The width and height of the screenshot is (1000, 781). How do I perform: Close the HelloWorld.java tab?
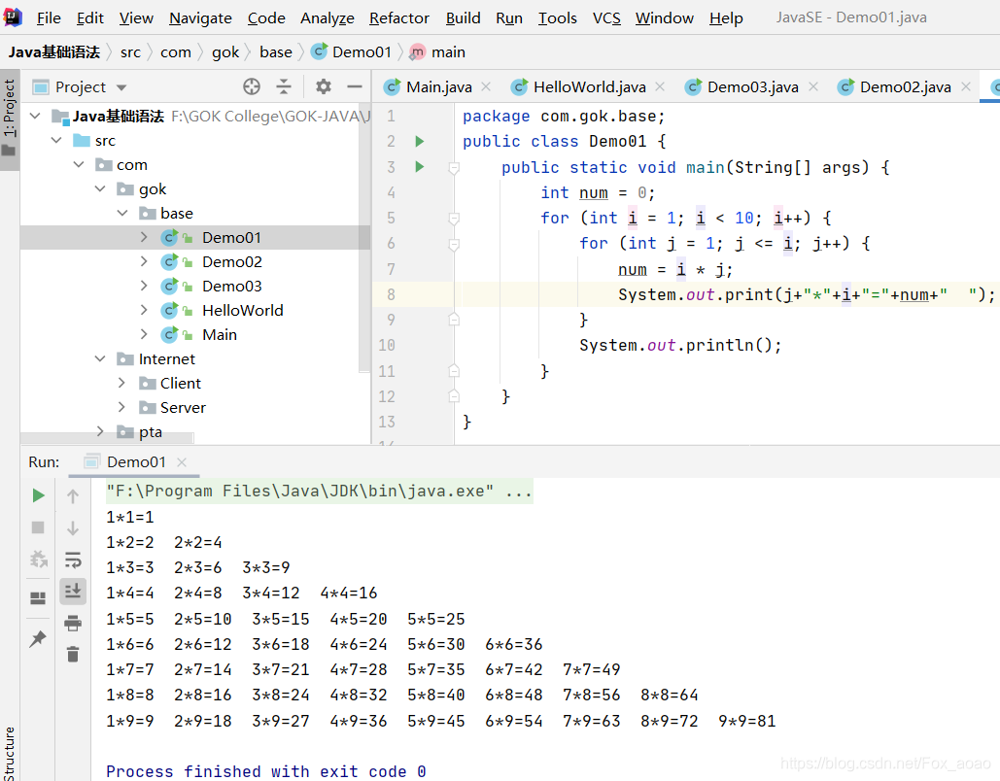tap(660, 86)
